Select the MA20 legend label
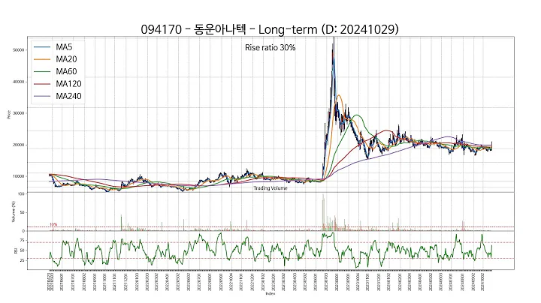Image resolution: width=541 pixels, height=303 pixels. 66,59
